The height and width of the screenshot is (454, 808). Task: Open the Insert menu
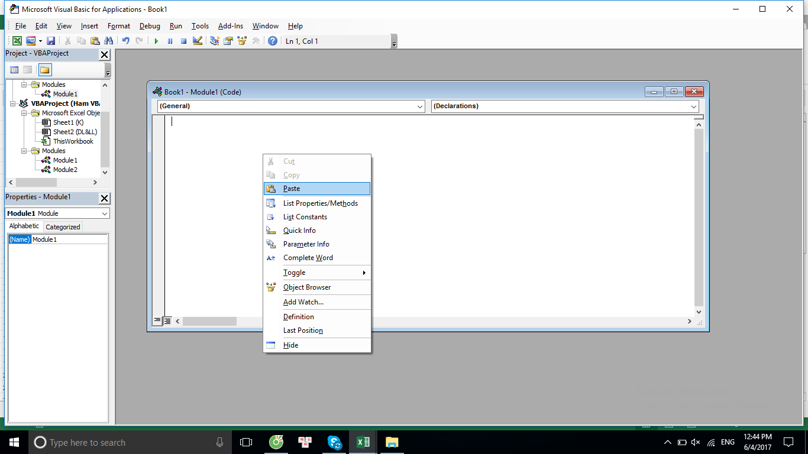coord(89,26)
